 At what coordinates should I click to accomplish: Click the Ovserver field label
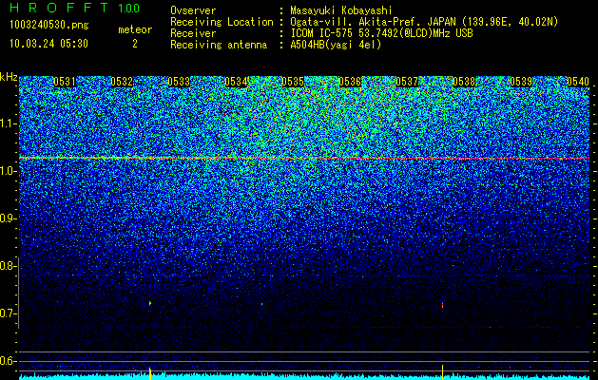(x=193, y=11)
